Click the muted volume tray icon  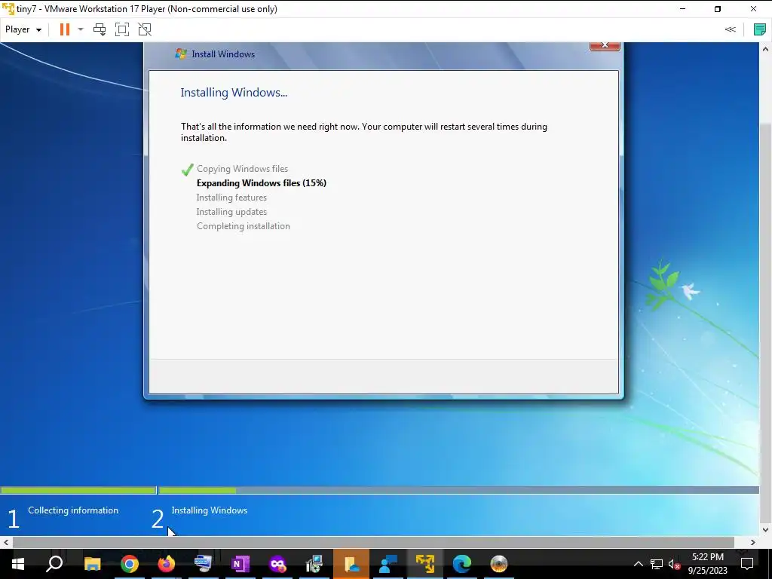[675, 564]
